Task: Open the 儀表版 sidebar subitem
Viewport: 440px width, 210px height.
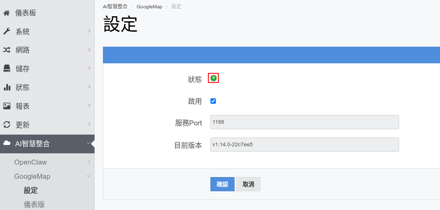Action: coord(34,205)
